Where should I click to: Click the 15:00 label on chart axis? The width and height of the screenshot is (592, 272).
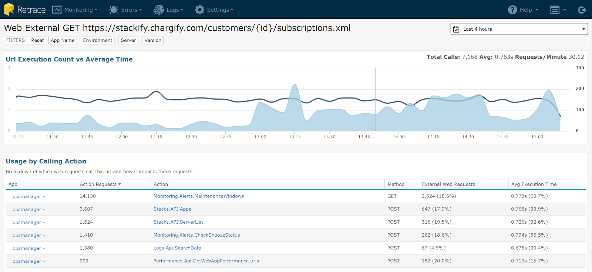pyautogui.click(x=537, y=137)
